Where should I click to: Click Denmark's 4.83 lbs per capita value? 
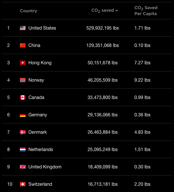pyautogui.click(x=142, y=132)
